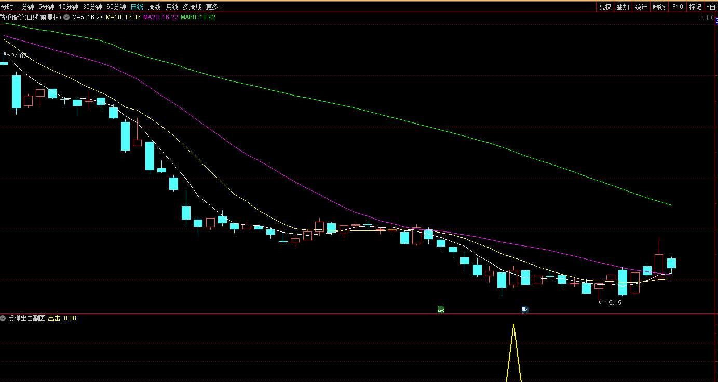This screenshot has width=718, height=382.
Task: Expand the 更多 periods menu
Action: (x=214, y=7)
